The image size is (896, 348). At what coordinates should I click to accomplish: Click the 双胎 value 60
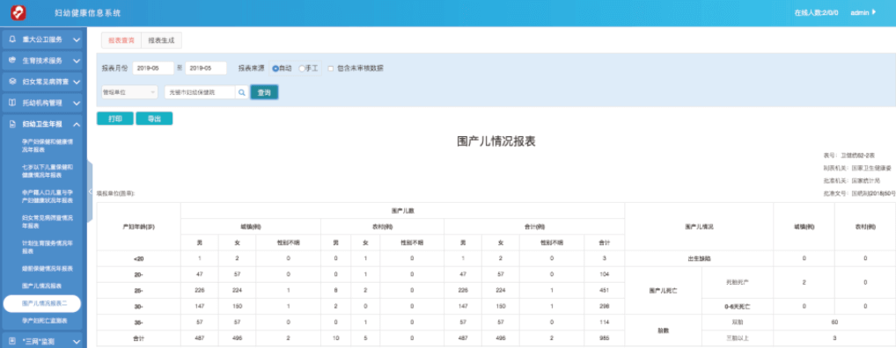point(834,323)
